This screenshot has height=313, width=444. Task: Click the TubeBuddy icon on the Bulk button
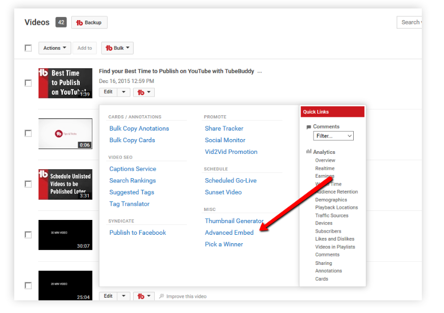(x=109, y=48)
